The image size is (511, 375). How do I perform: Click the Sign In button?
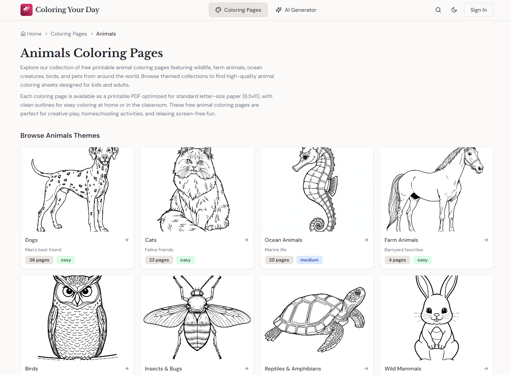coord(478,10)
